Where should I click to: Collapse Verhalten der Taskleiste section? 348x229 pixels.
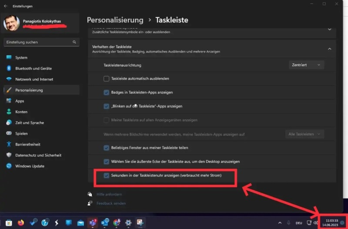point(329,49)
